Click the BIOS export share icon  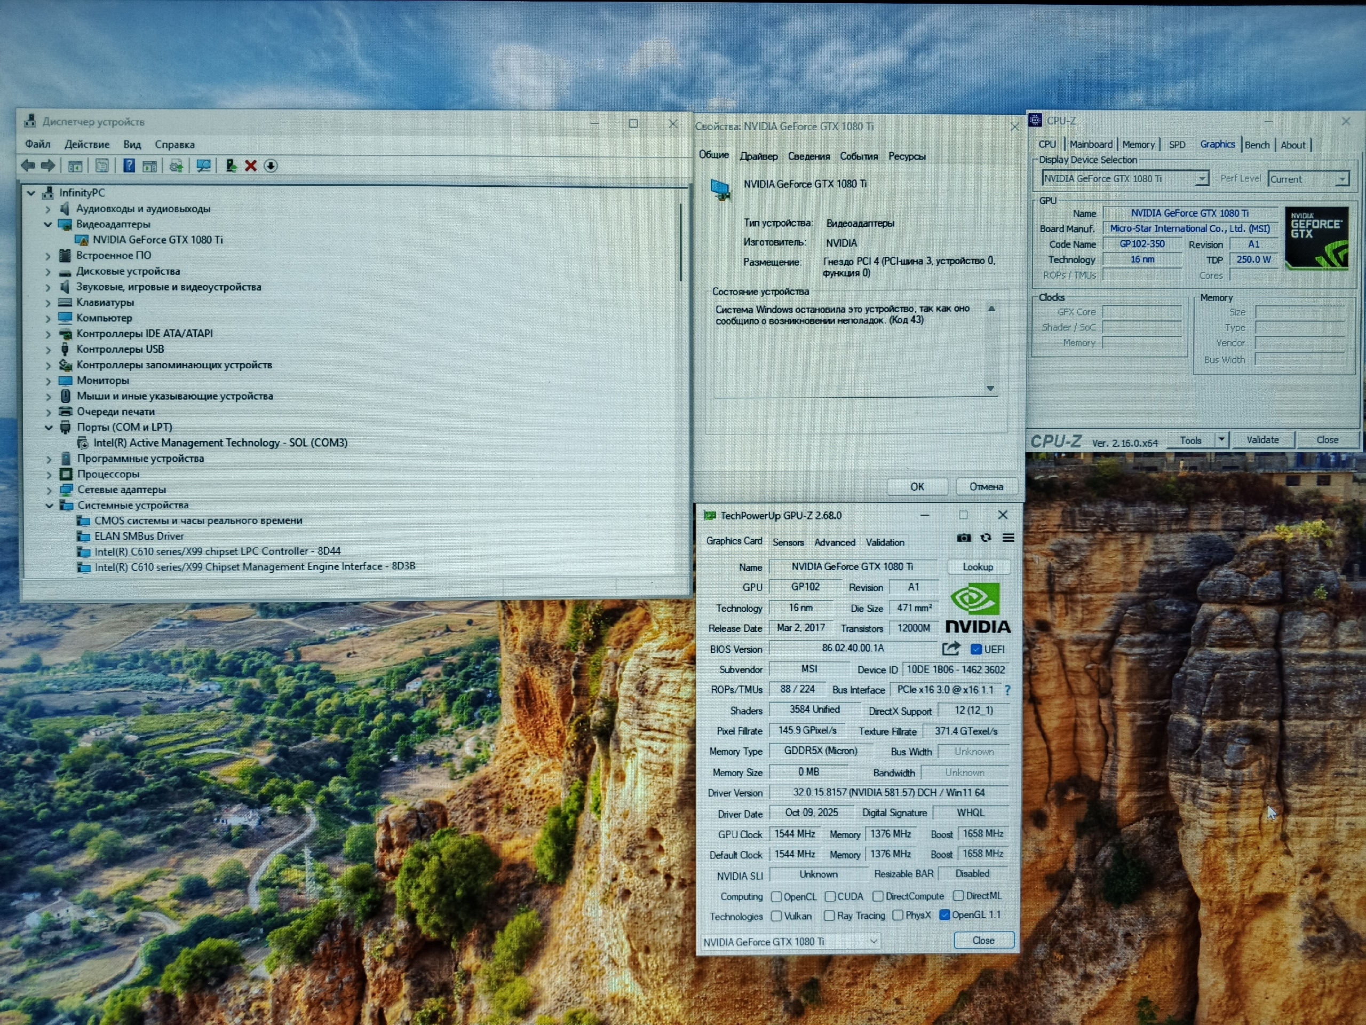[x=951, y=649]
